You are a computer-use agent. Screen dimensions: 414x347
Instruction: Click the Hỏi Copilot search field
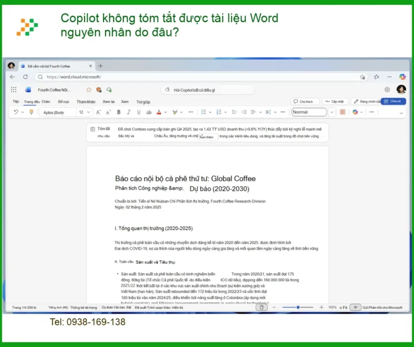point(208,90)
